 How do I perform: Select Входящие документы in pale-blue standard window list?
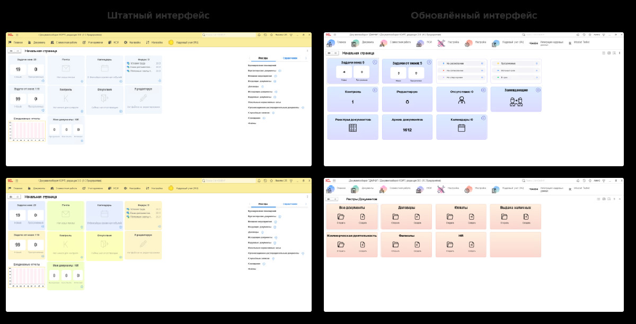(x=260, y=80)
